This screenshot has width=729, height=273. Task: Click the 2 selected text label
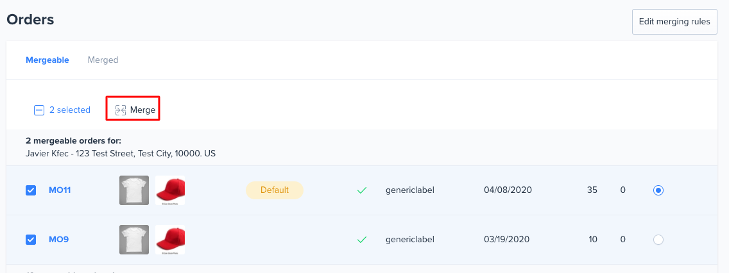pos(70,110)
